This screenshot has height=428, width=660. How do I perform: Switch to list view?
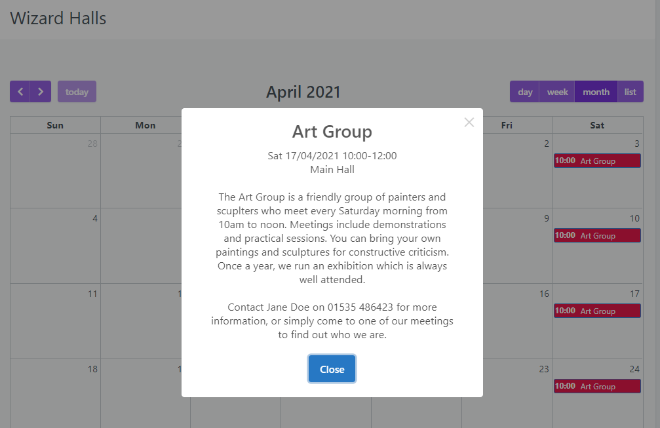630,92
